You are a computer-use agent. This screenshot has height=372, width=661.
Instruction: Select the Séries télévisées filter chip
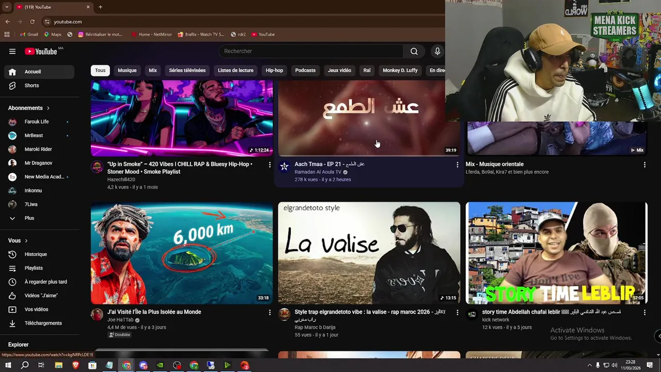click(x=187, y=70)
